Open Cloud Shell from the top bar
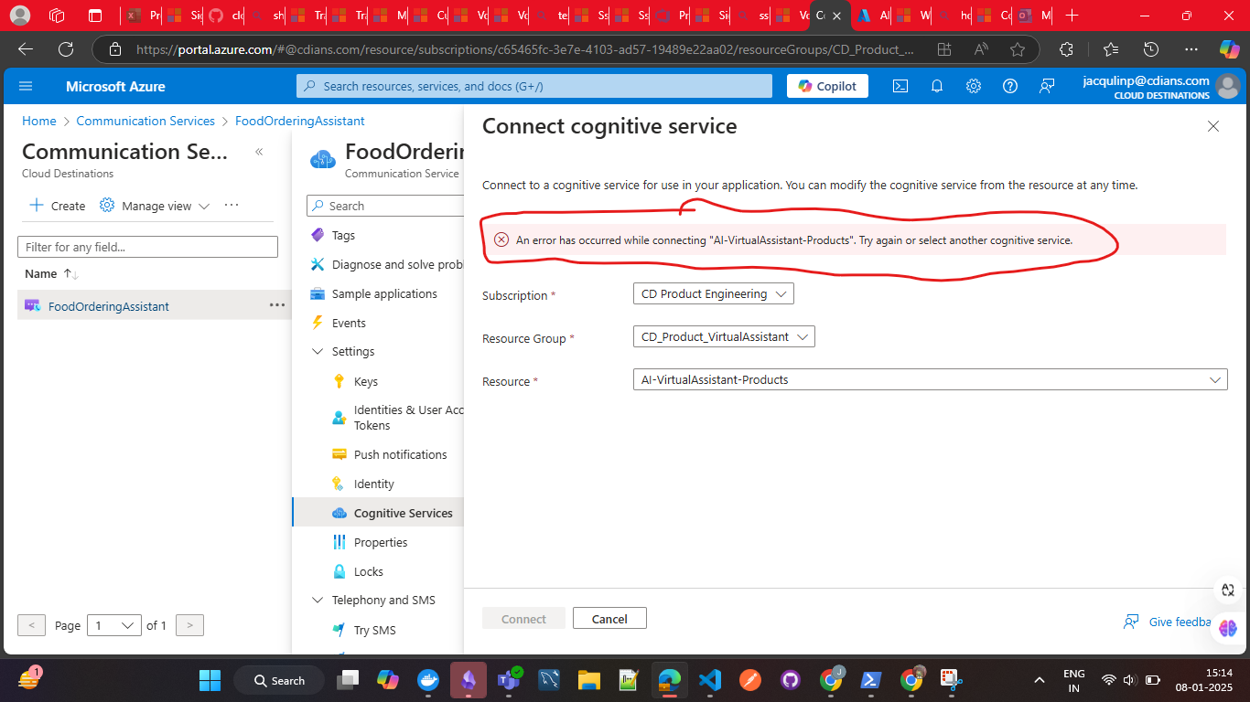Screen dimensions: 1250x702 click(x=900, y=86)
